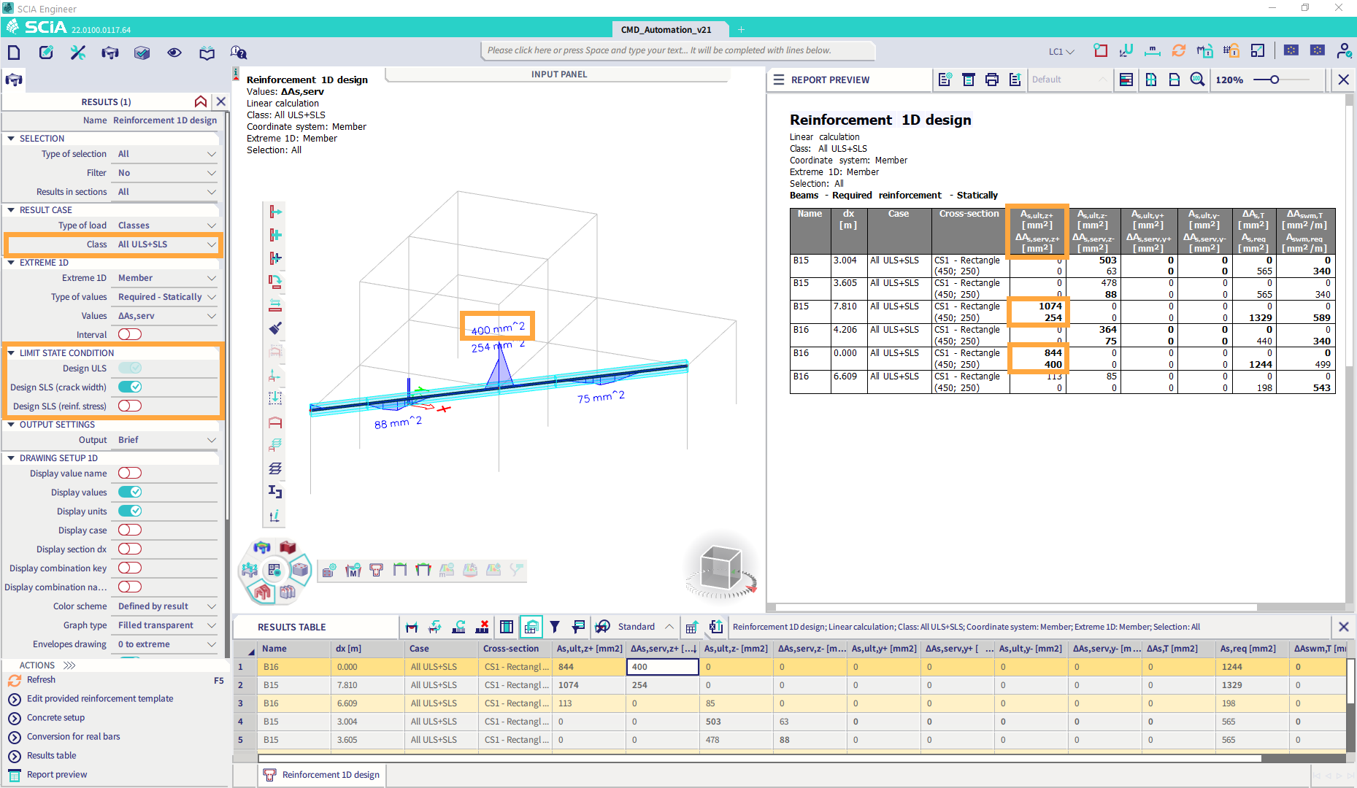Click the refresh arrows icon in top toolbar

1178,50
